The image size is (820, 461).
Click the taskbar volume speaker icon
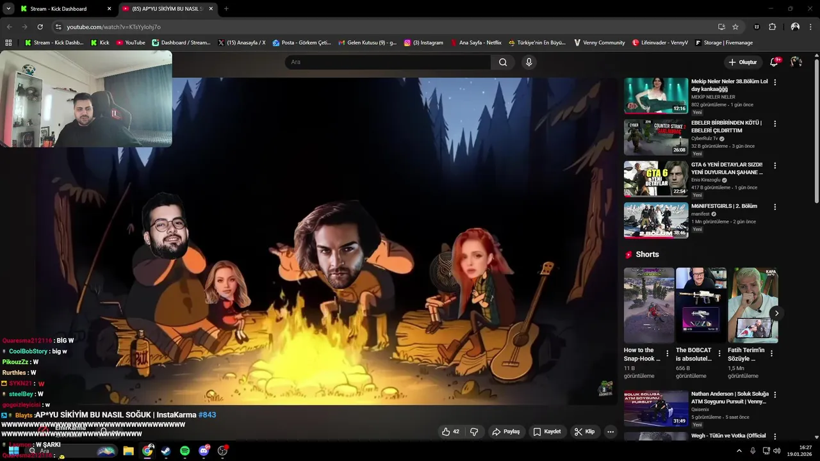pyautogui.click(x=777, y=451)
